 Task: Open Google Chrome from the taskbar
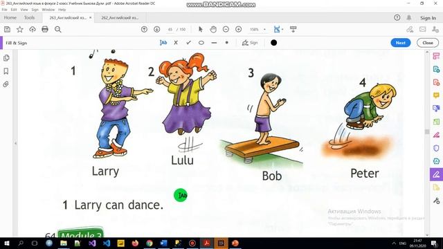click(150, 243)
